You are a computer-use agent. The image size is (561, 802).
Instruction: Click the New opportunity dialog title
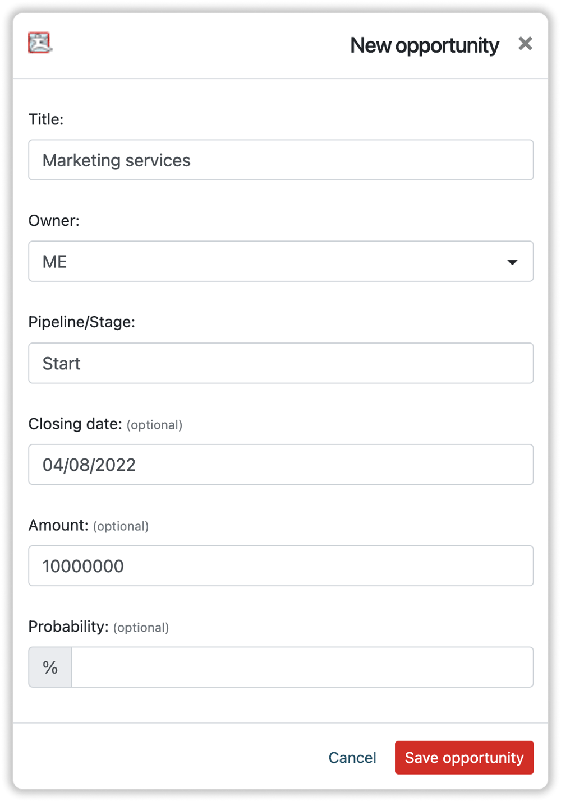[425, 45]
